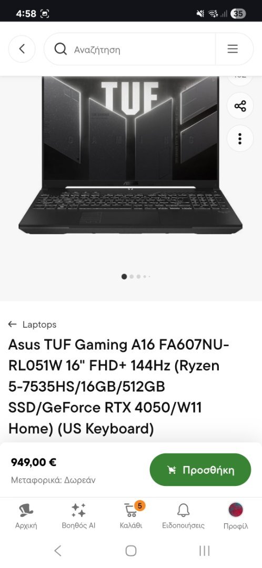This screenshot has width=262, height=568.
Task: Tap the search magnifier icon
Action: pyautogui.click(x=61, y=49)
